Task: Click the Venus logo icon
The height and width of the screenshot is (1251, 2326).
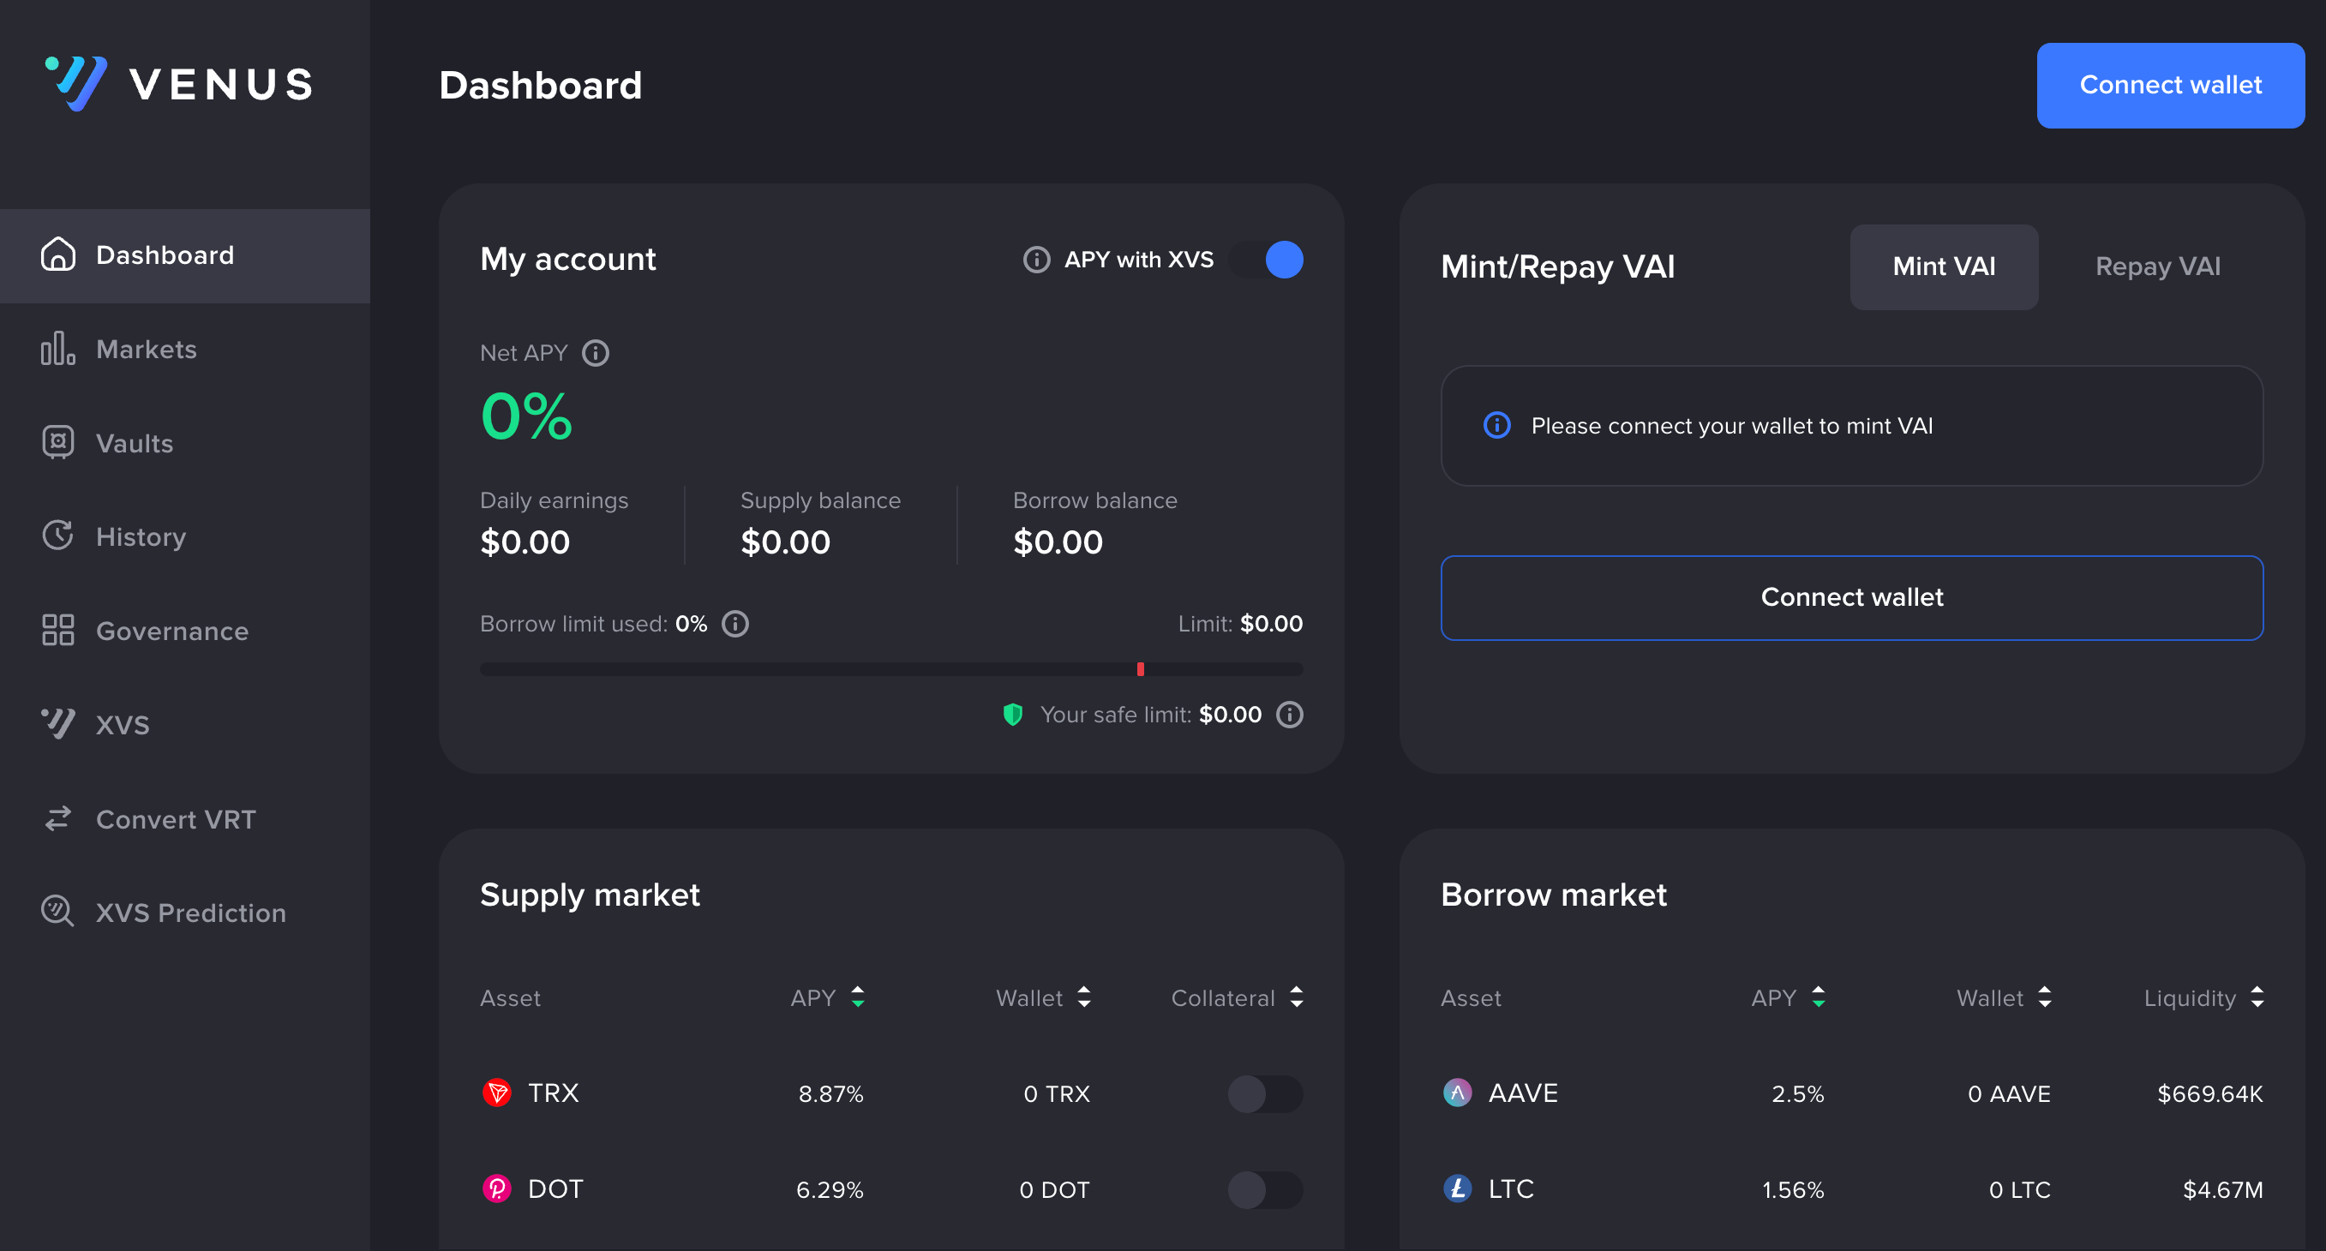Action: (x=75, y=83)
